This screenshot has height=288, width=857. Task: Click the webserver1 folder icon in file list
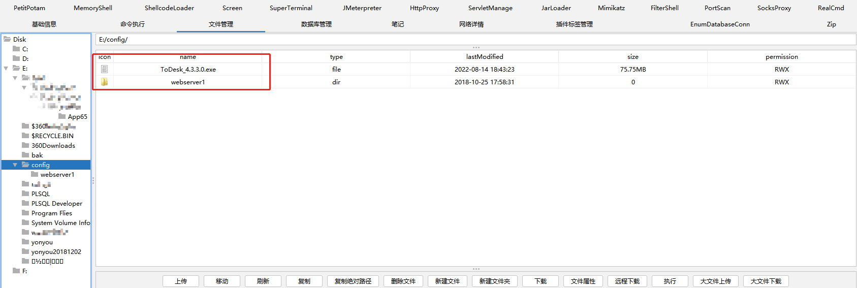[104, 82]
